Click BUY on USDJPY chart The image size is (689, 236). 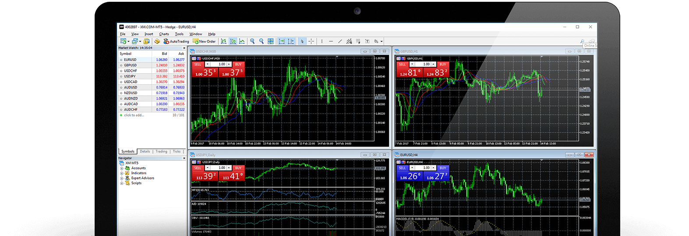(238, 168)
